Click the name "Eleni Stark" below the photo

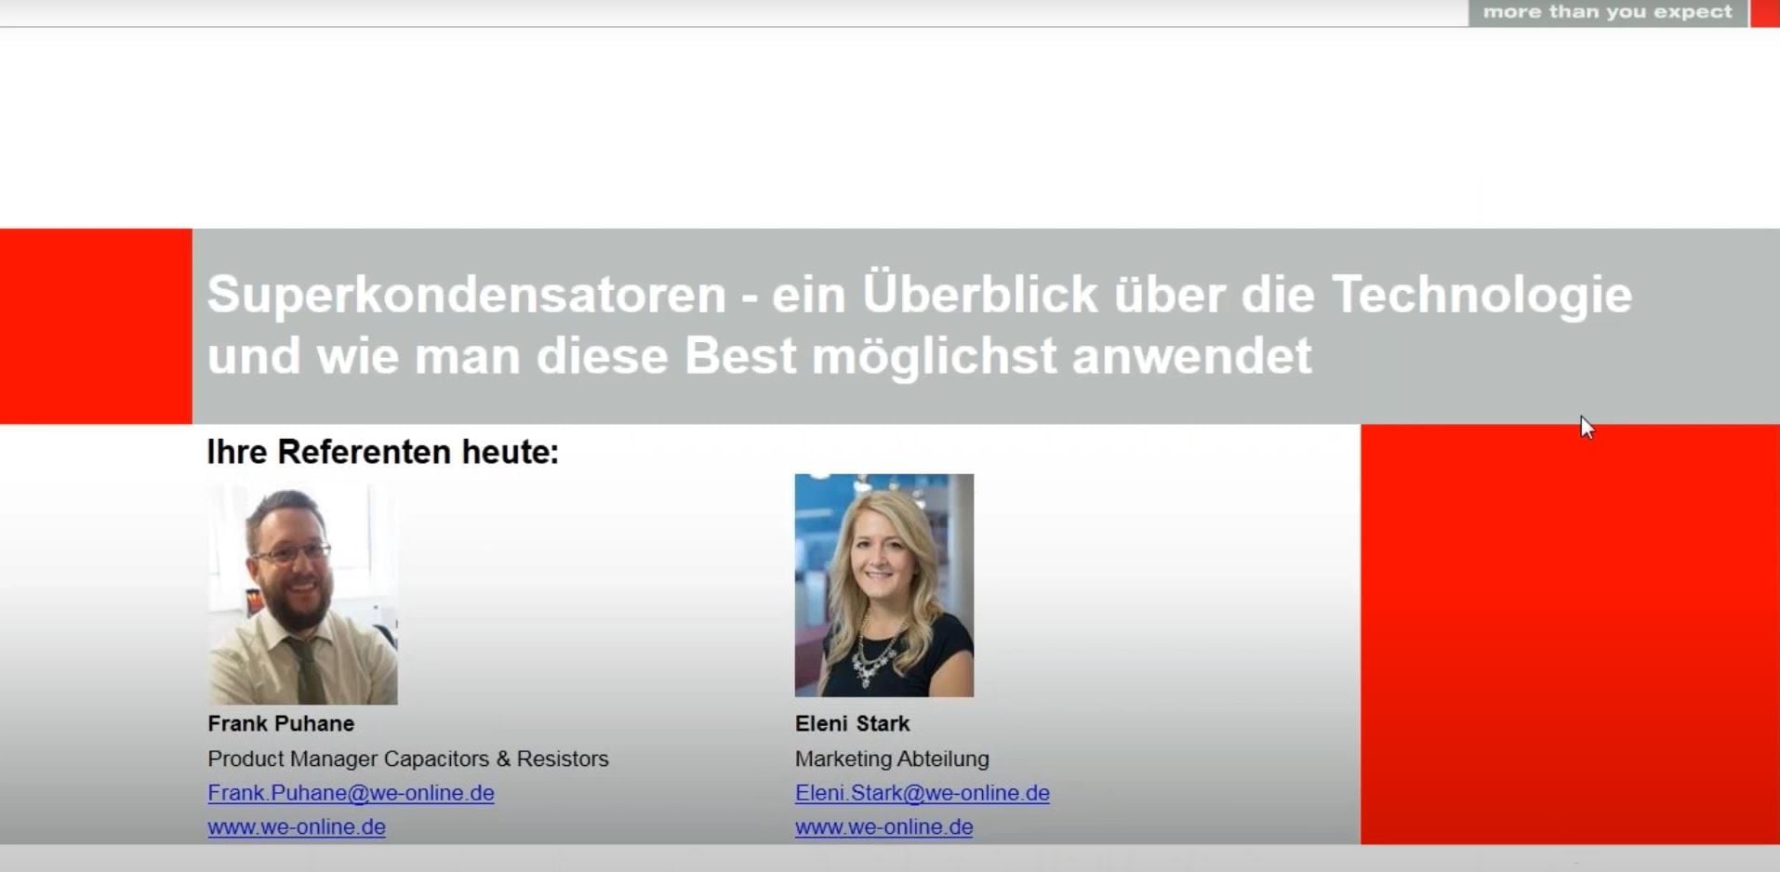tap(852, 723)
